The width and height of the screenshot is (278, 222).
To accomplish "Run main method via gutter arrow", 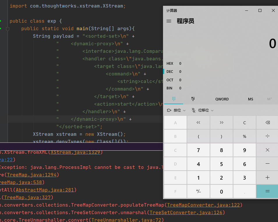I will click(x=1, y=28).
